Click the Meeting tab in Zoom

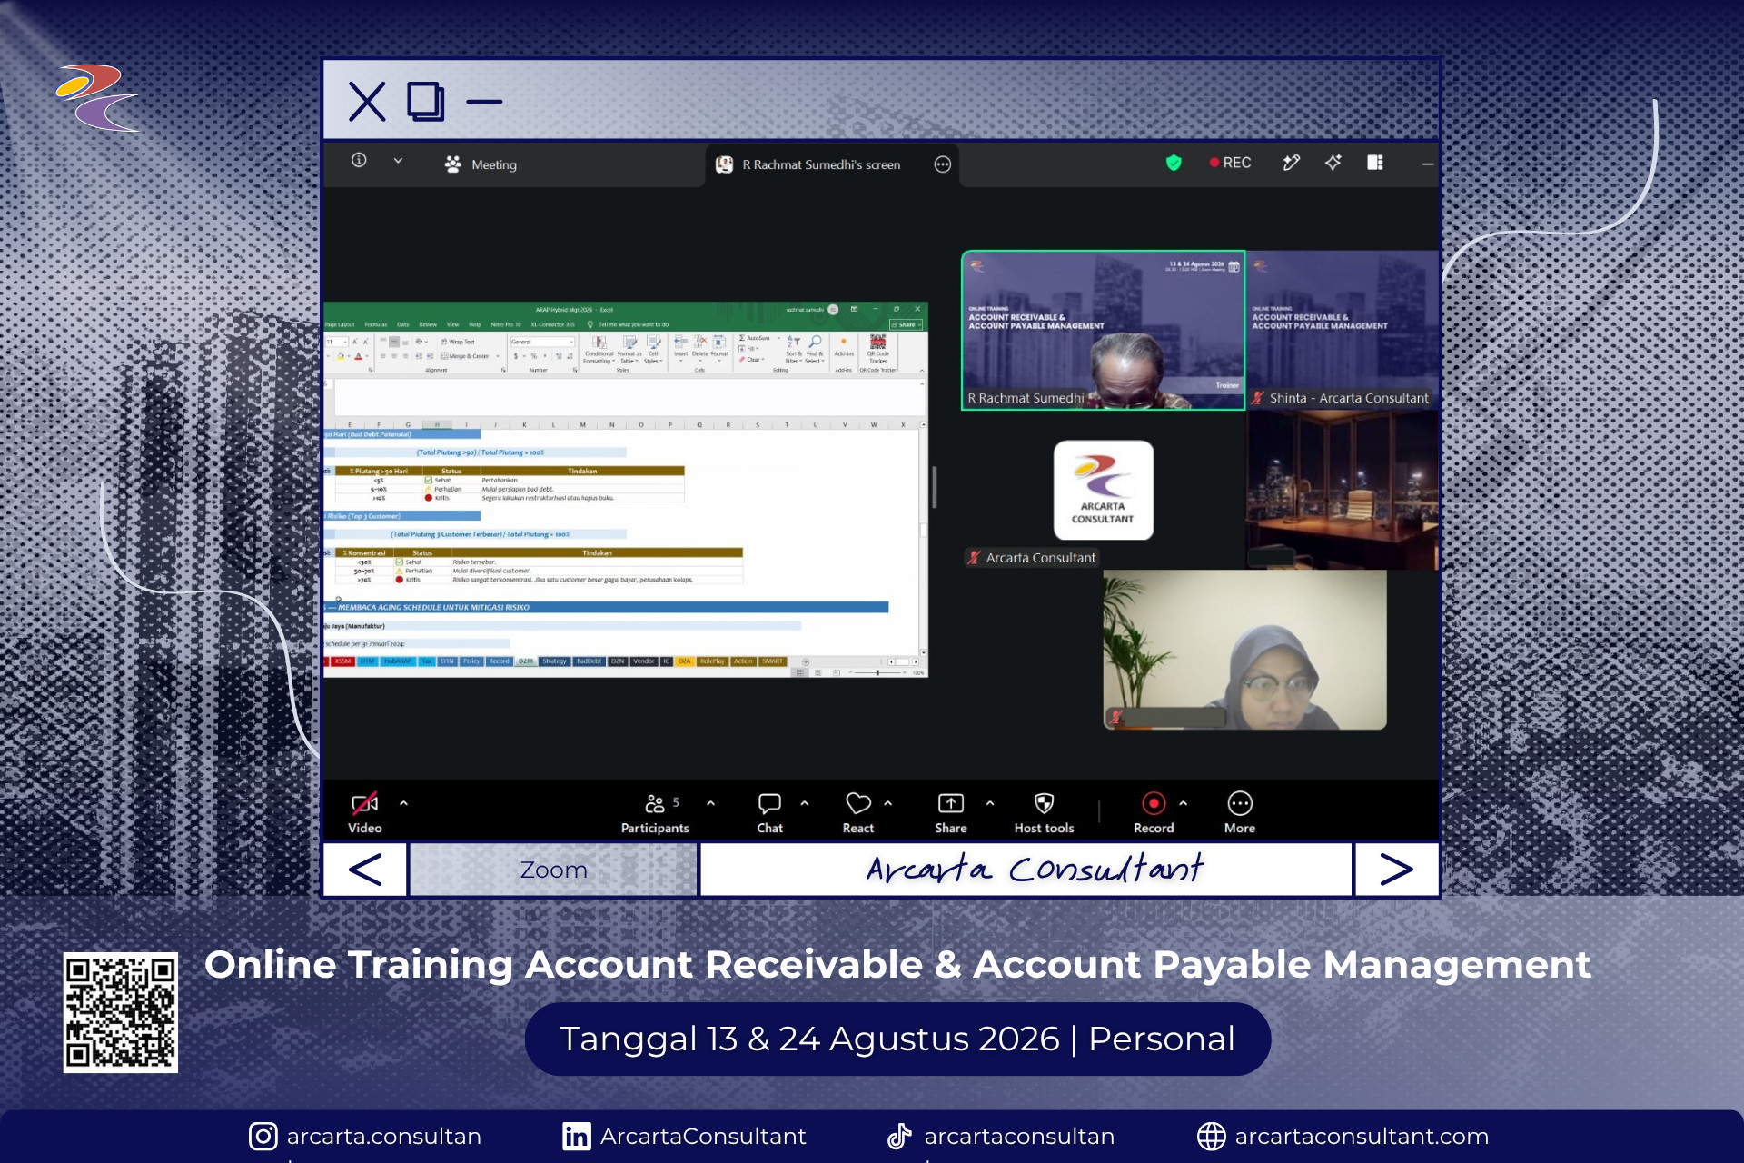click(481, 164)
